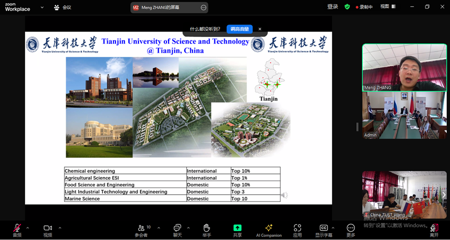Click the panel divider handle beside videos
Viewport: 450px width, 240px height.
[x=357, y=127]
